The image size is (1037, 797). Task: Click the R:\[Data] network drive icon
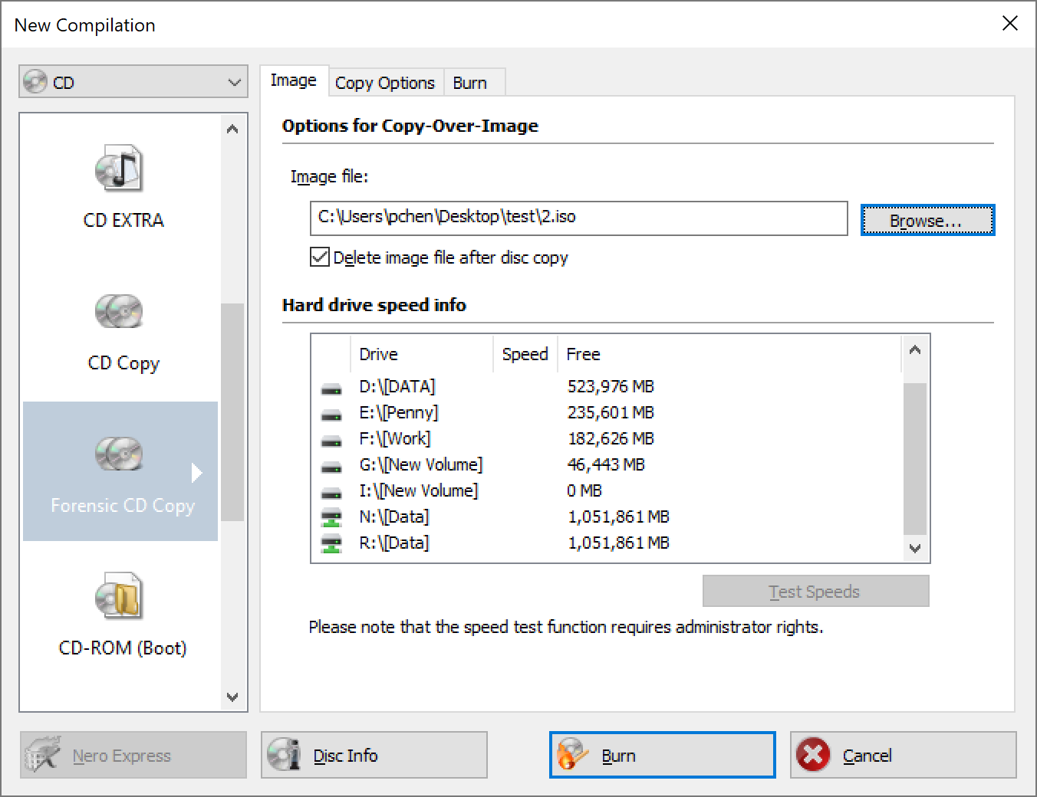click(331, 544)
